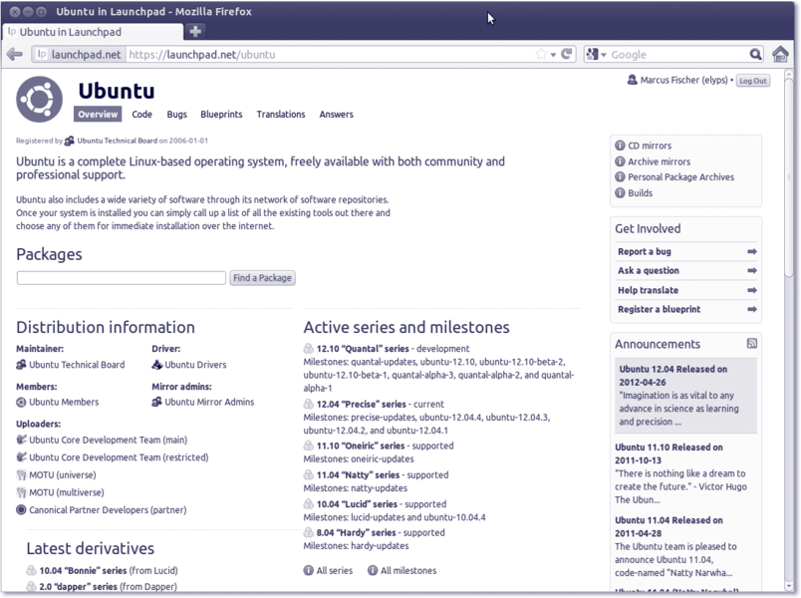Open the Report a bug link
Viewport: 801px width, 598px height.
coord(644,252)
